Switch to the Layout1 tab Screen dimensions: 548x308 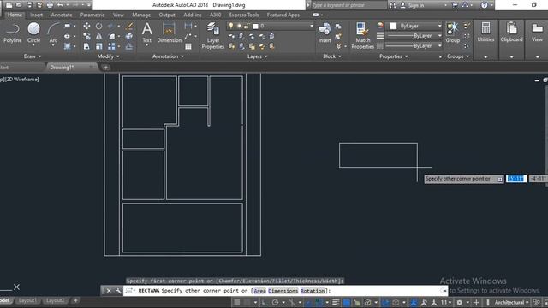click(x=27, y=300)
